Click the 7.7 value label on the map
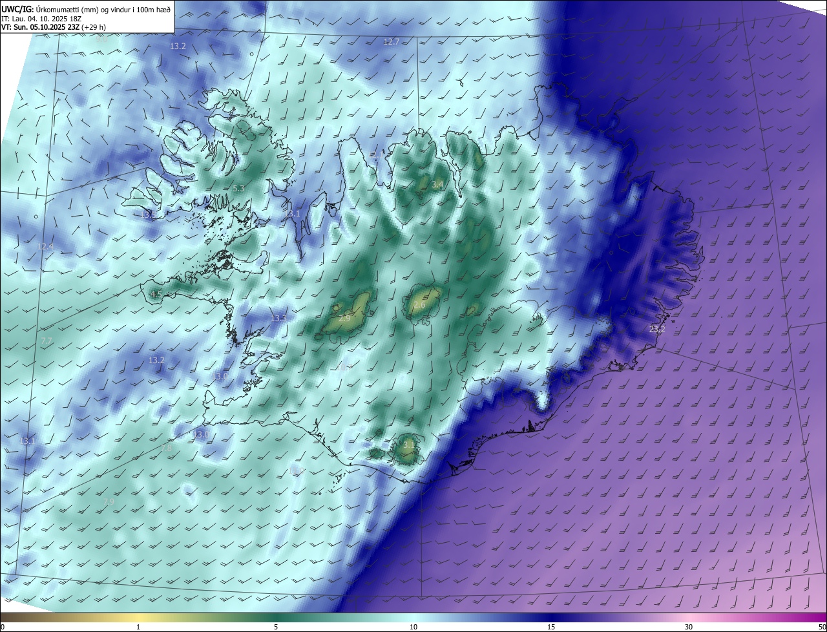Viewport: 827px width, 632px height. (x=46, y=341)
